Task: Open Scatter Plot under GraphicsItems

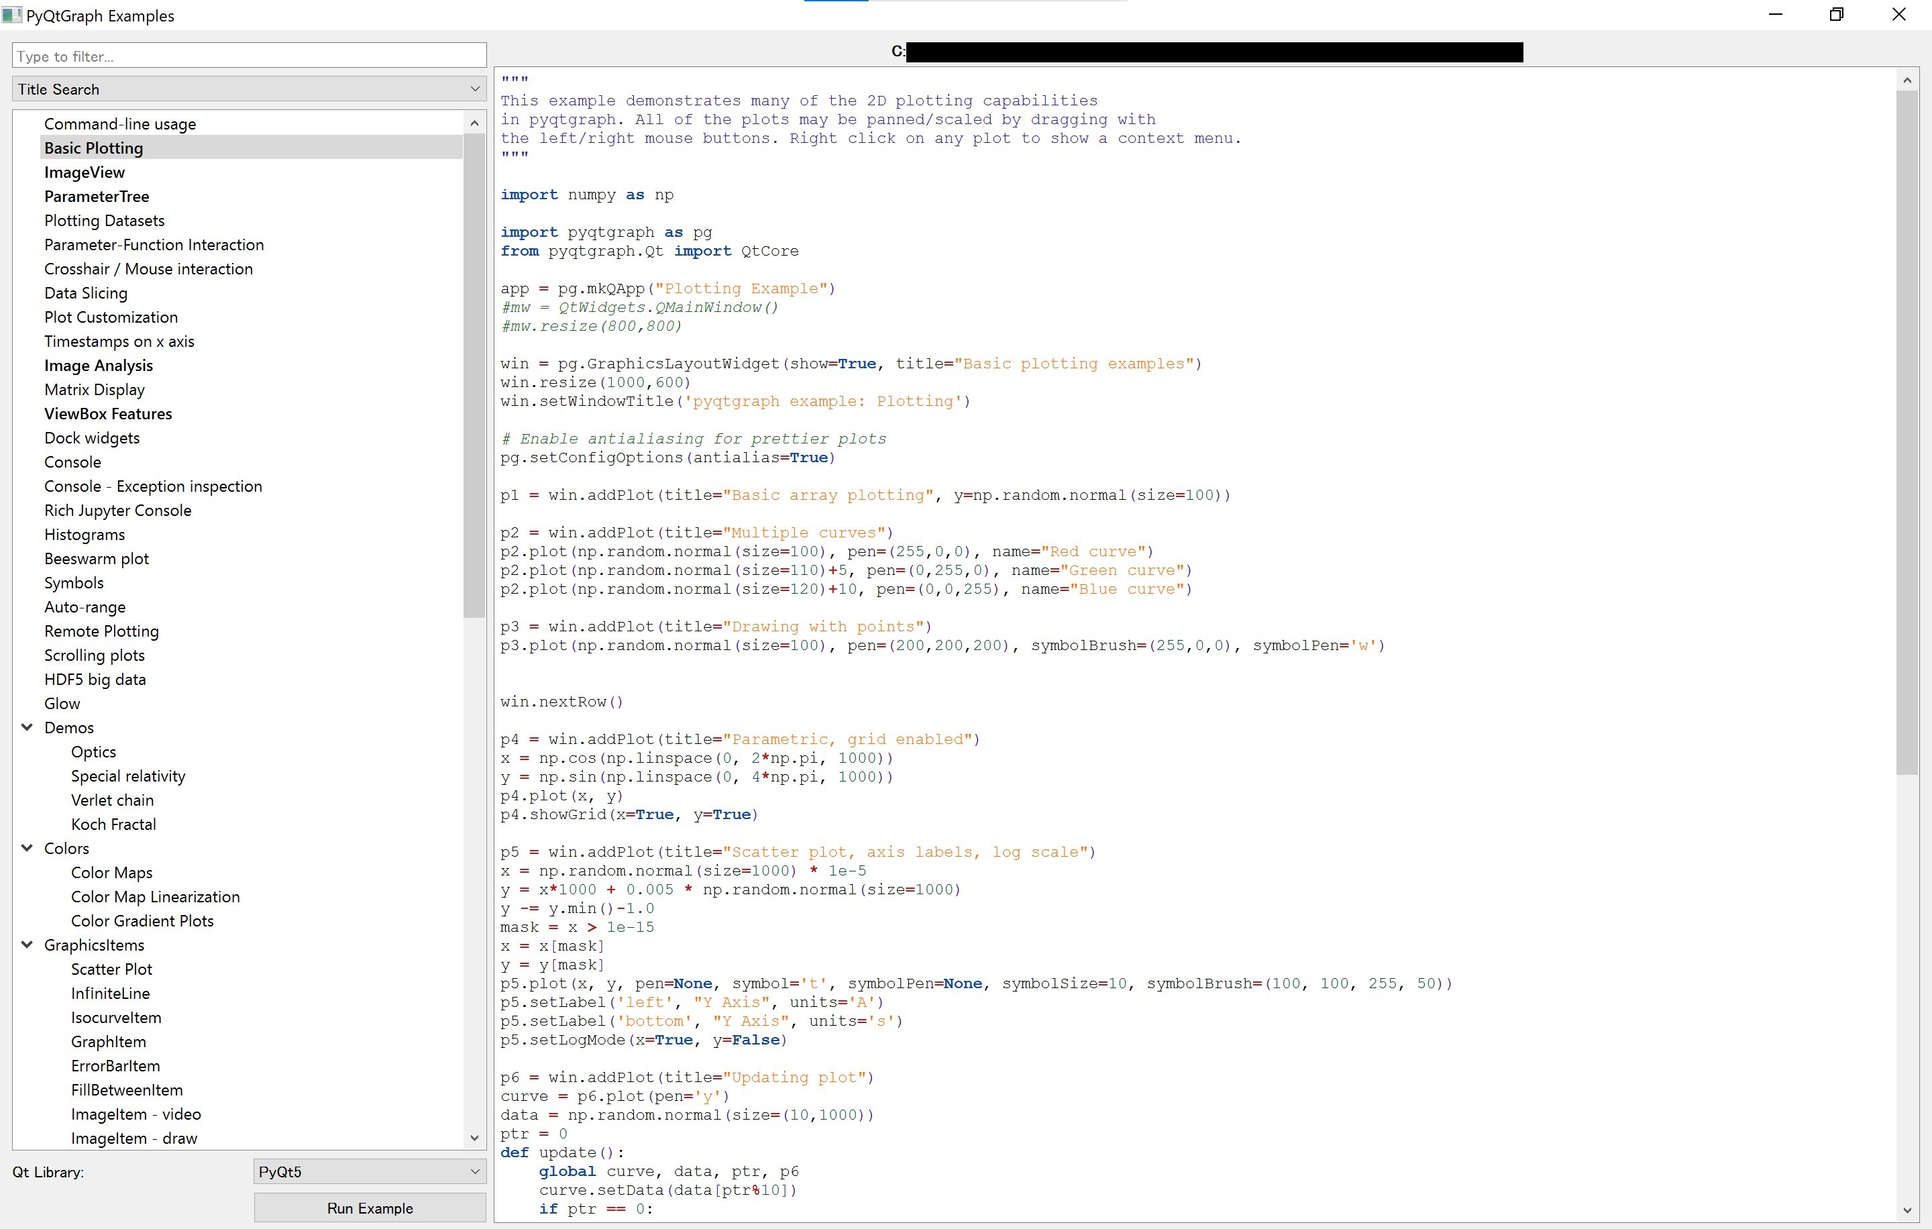Action: point(111,968)
